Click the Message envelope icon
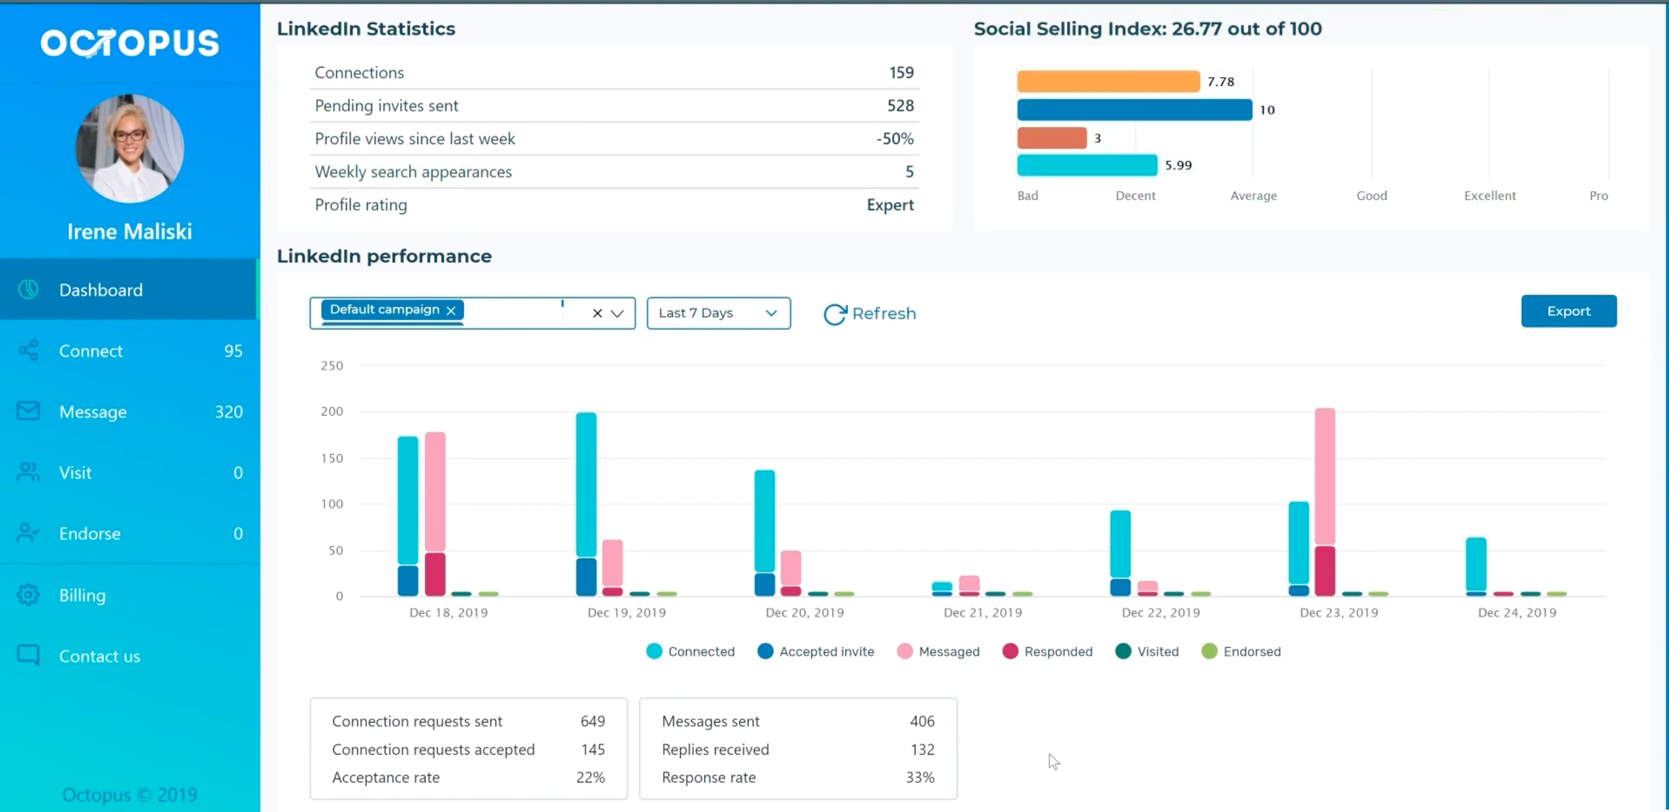The height and width of the screenshot is (812, 1669). click(28, 411)
